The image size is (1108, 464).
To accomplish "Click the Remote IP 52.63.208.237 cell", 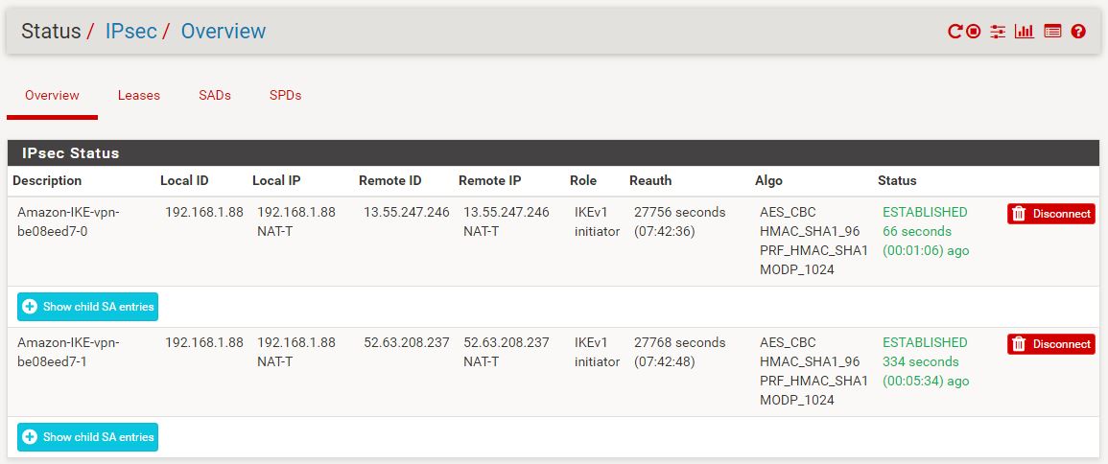I will coord(506,342).
